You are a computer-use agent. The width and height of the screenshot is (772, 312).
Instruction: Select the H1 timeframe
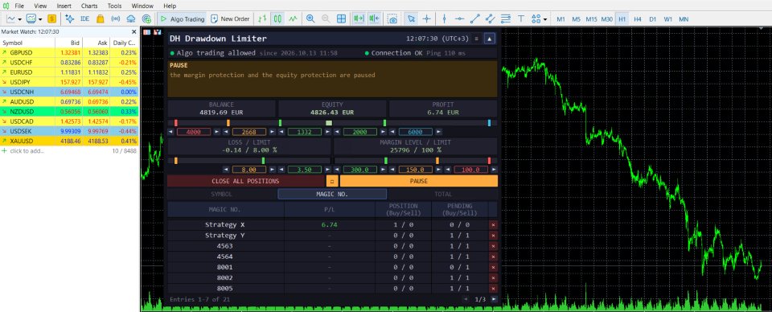622,18
